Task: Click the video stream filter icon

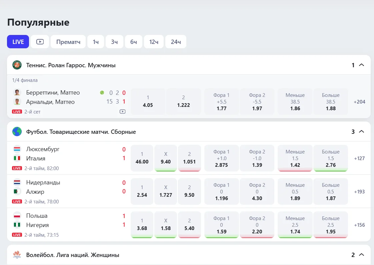Action: click(x=40, y=42)
